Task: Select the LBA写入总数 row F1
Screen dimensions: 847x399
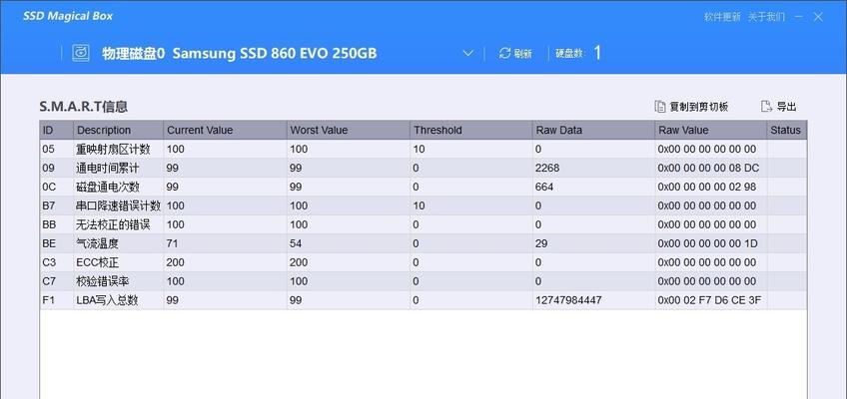Action: pos(423,300)
